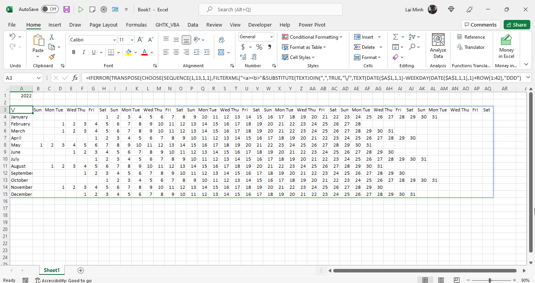Save the workbook via the Save icon
Image resolution: width=535 pixels, height=283 pixels.
pyautogui.click(x=66, y=9)
